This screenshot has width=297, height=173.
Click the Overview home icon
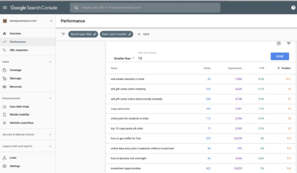4,33
